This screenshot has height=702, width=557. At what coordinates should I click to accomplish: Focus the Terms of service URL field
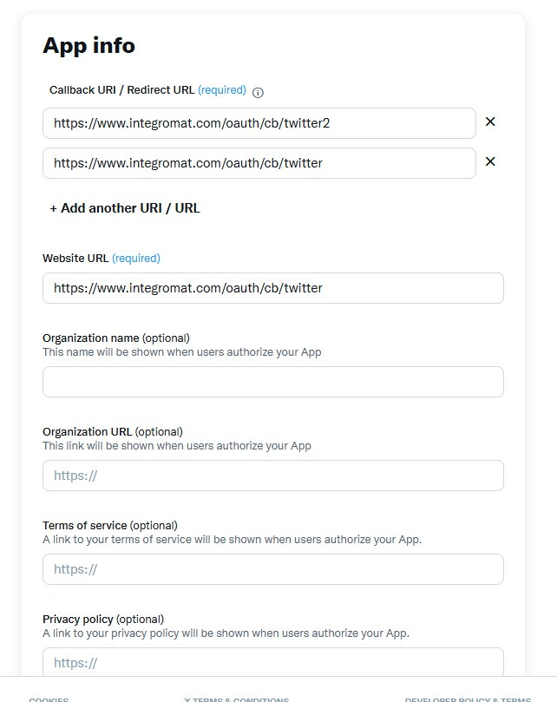(x=272, y=569)
